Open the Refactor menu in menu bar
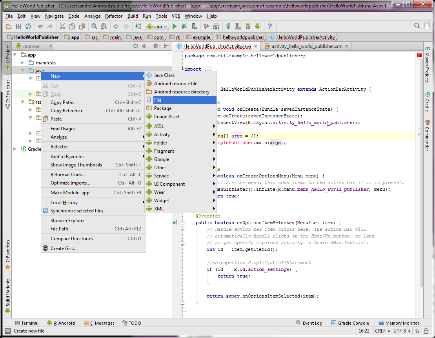Image resolution: width=435 pixels, height=338 pixels. (113, 16)
